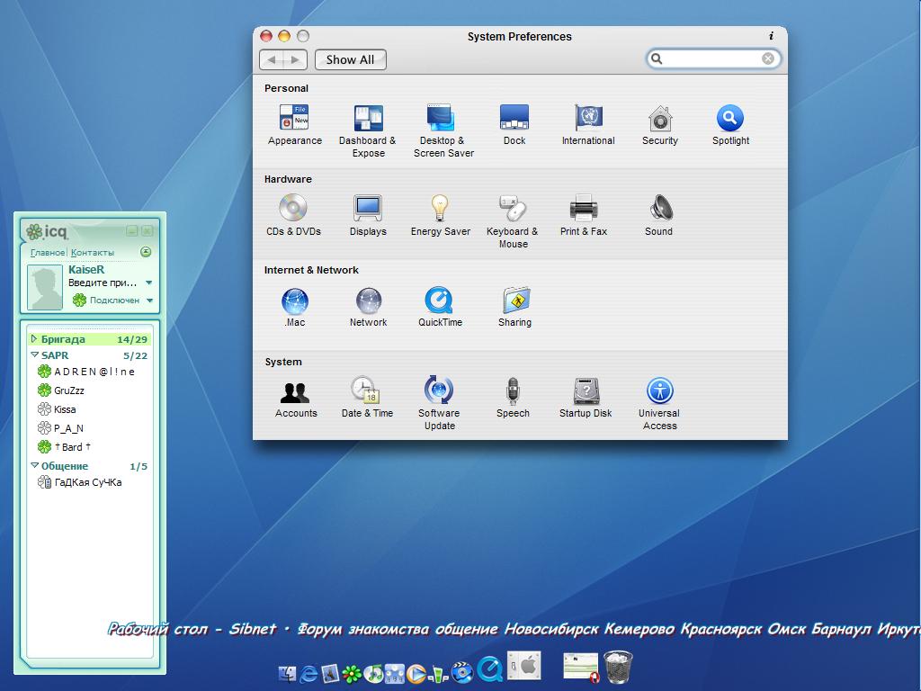Click the KaiseR nickname in ICQ

(x=86, y=270)
